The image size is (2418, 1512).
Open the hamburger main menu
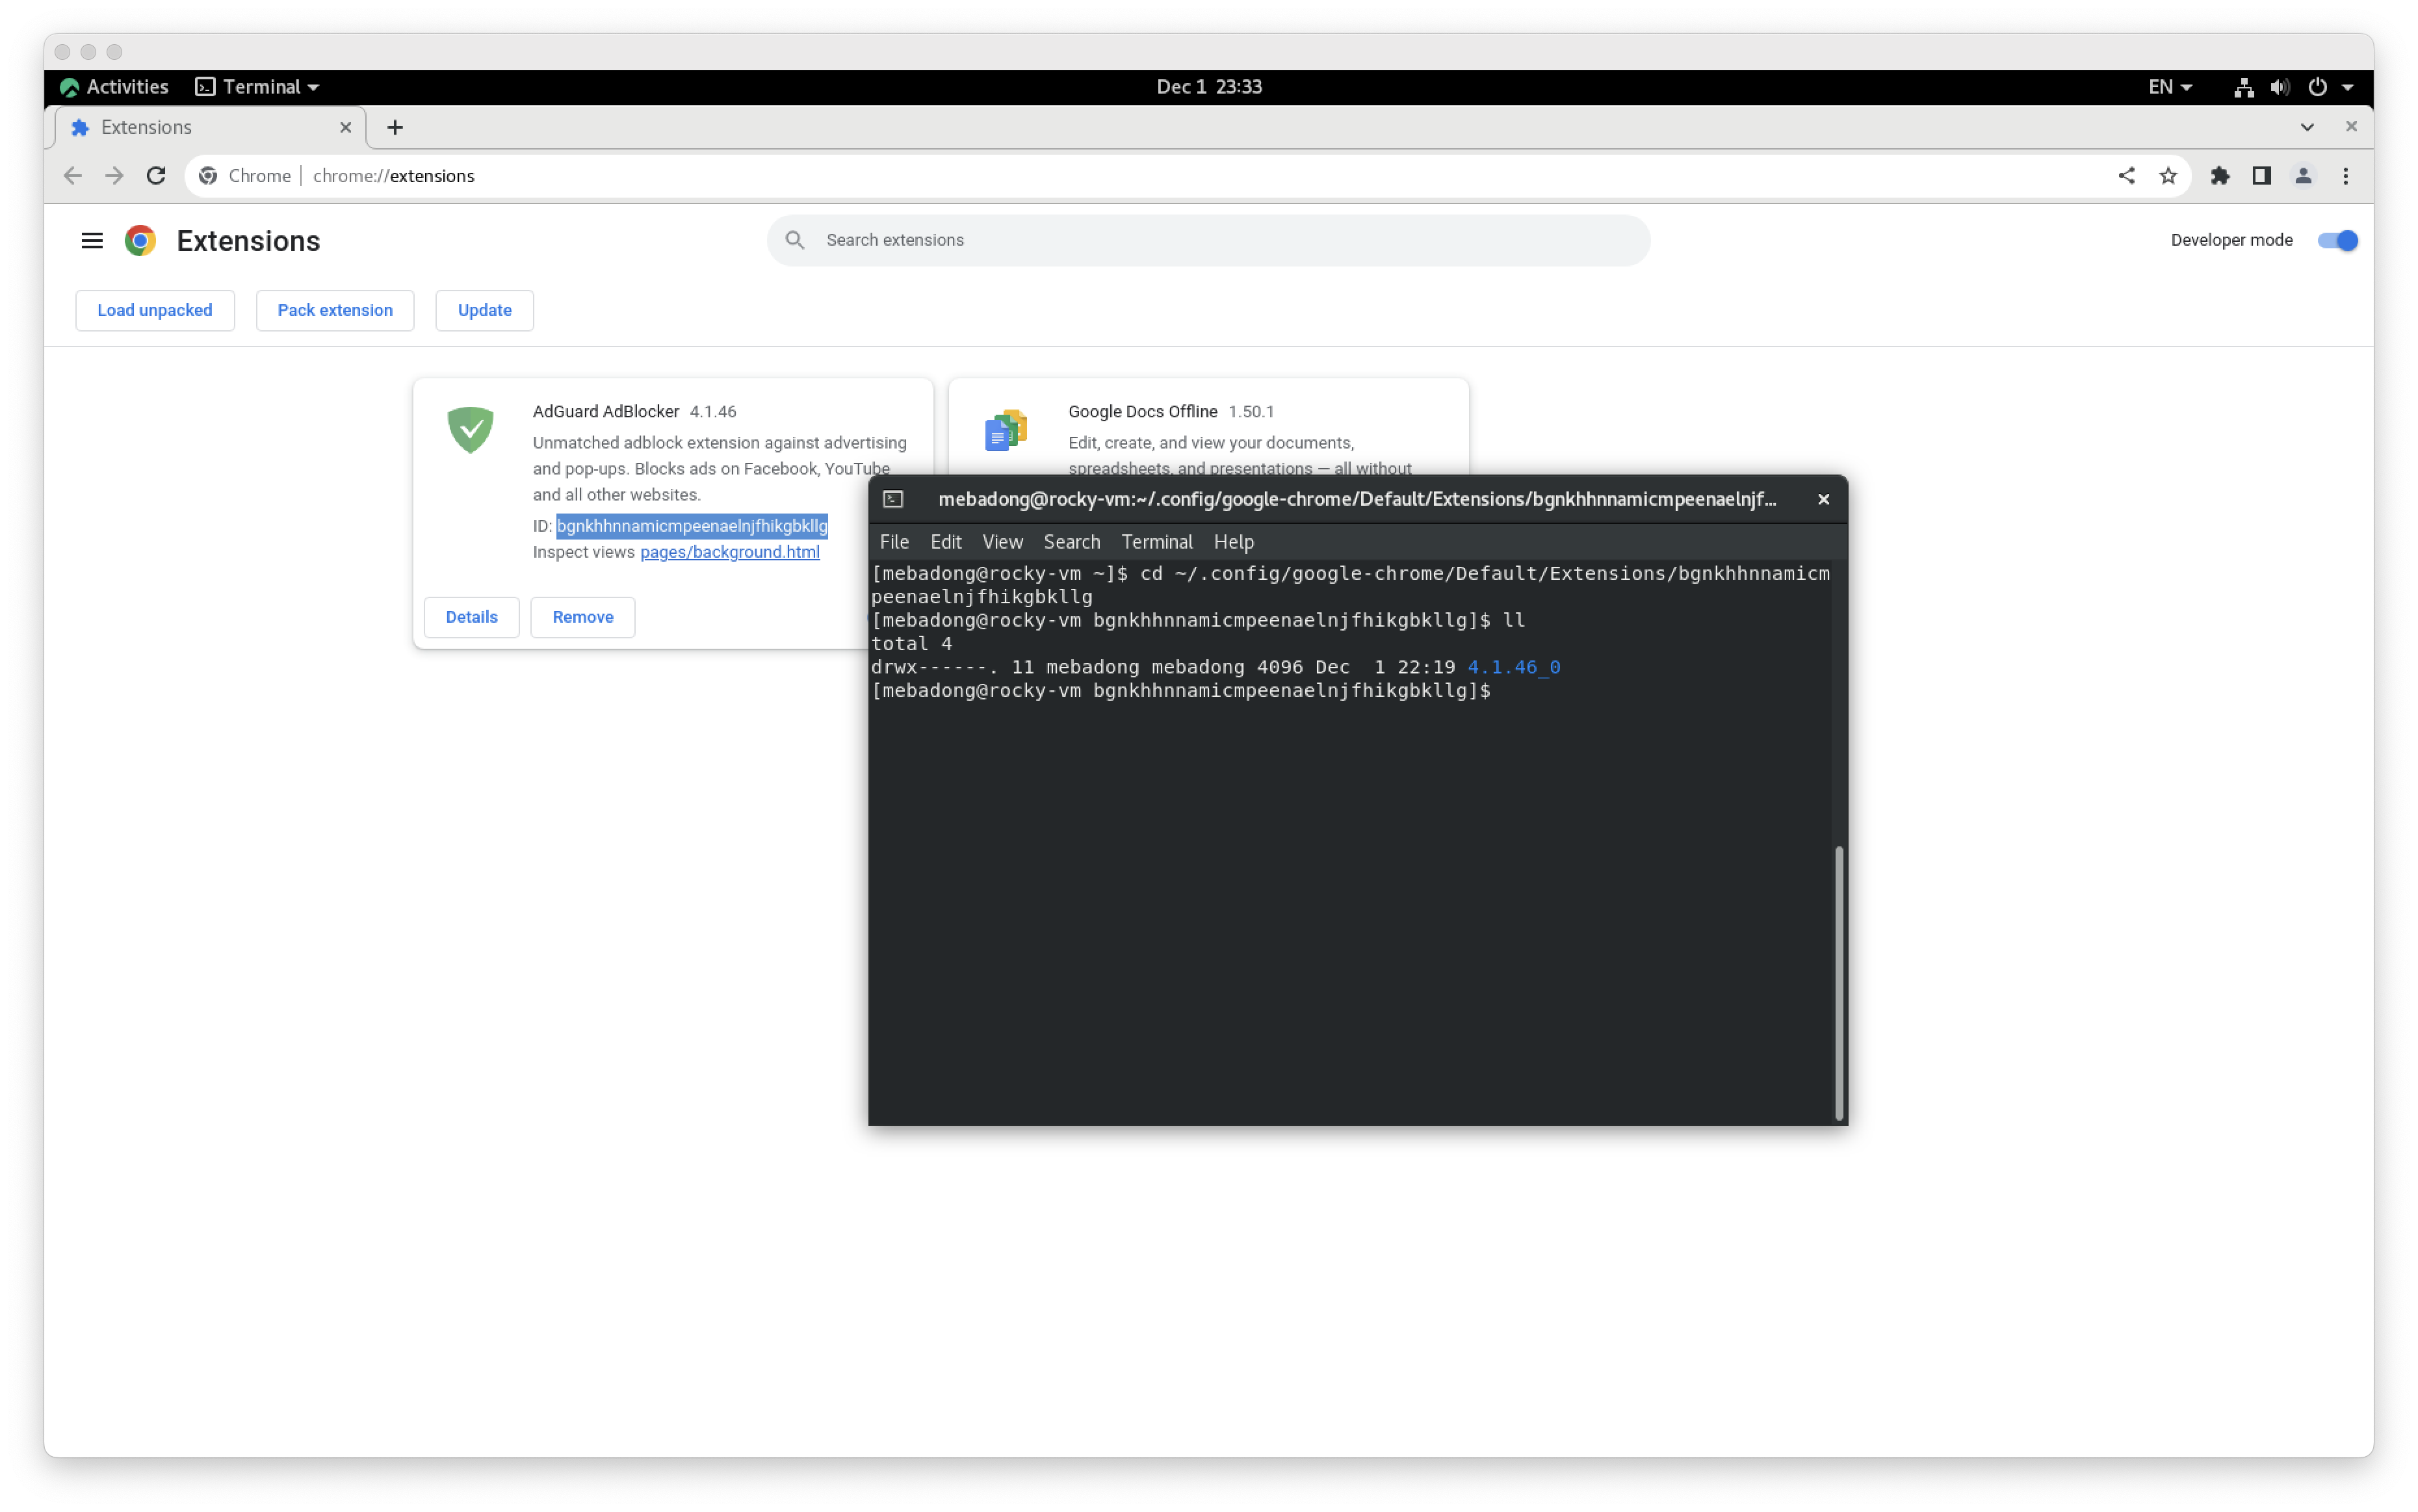91,240
